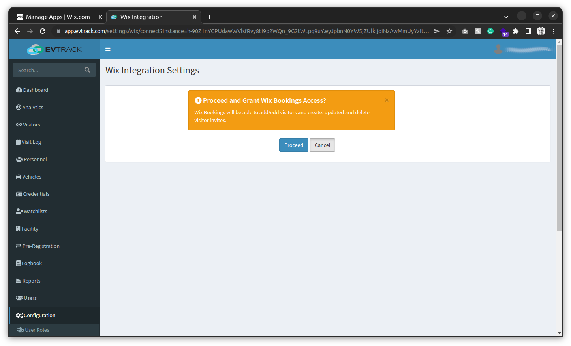The image size is (571, 346).
Task: Click the Cancel button
Action: 322,145
